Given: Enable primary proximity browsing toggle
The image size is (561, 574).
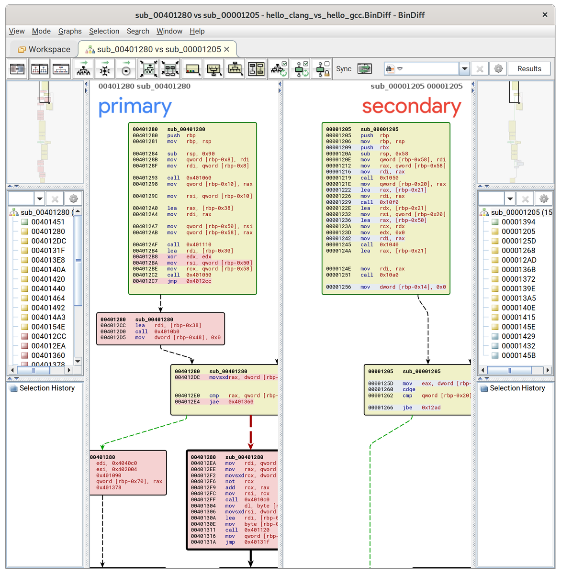Looking at the screenshot, I should (x=300, y=68).
